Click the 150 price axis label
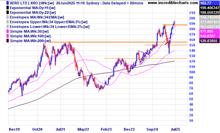This screenshot has height=133, width=220. tap(192, 45)
